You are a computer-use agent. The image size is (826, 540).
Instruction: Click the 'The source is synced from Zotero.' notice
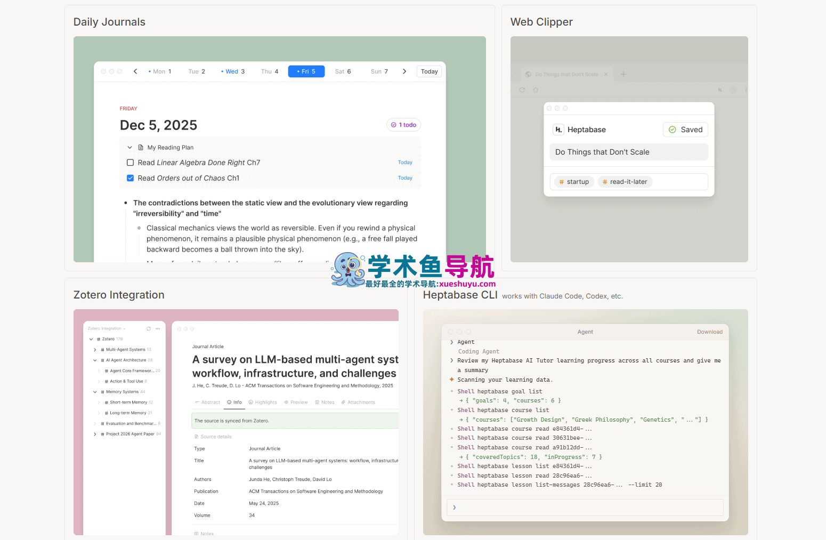click(295, 421)
